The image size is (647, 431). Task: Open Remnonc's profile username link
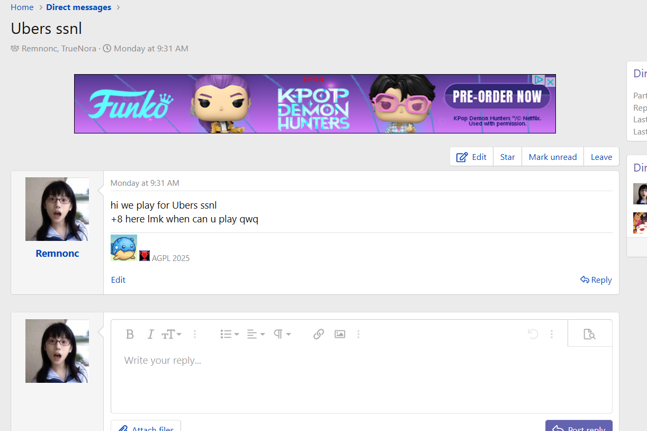[x=57, y=253]
